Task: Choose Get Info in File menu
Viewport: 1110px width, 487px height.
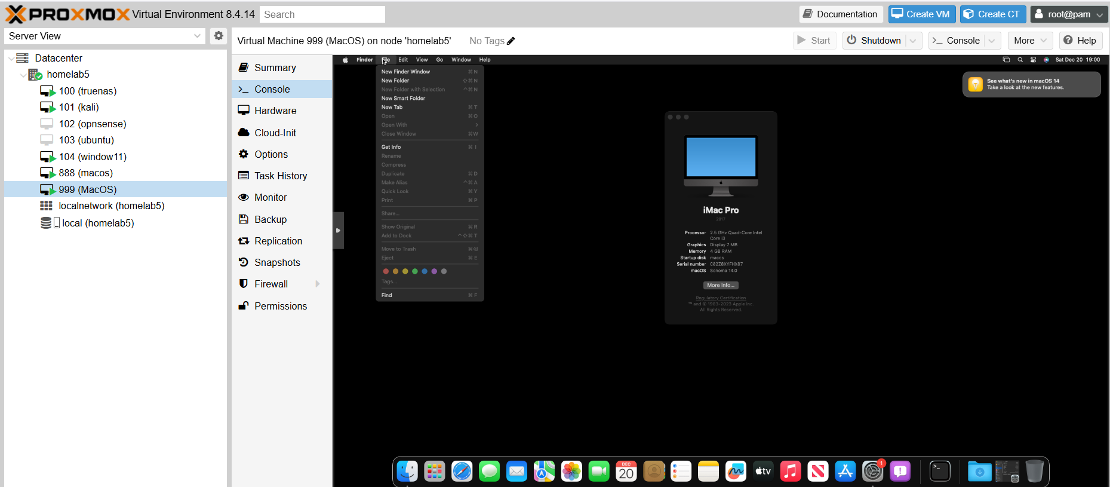Action: pos(429,147)
